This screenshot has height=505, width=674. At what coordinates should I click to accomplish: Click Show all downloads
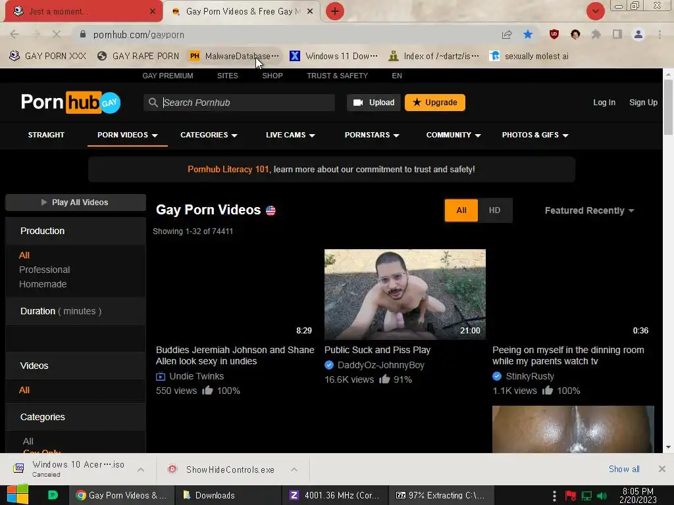[x=624, y=469]
